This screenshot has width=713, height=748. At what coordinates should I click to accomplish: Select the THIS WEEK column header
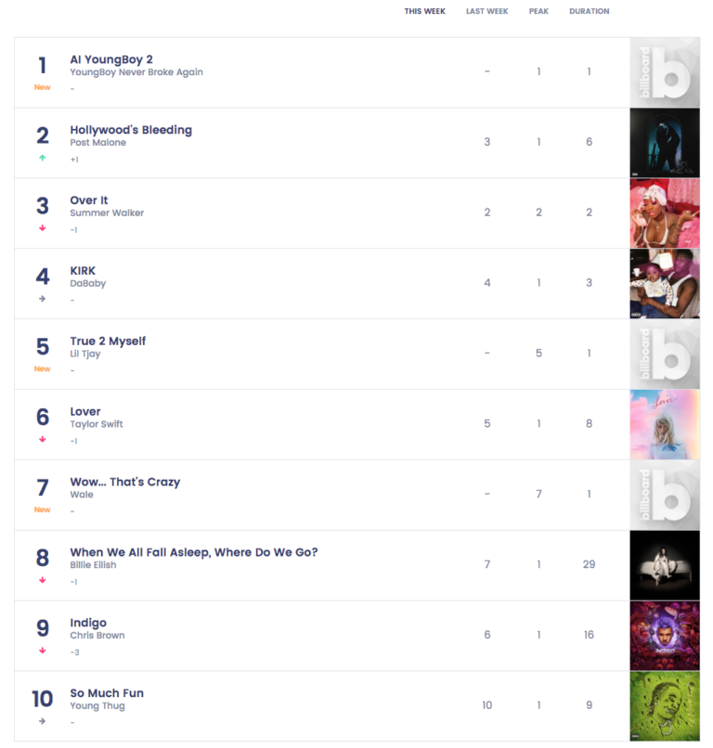tap(427, 11)
